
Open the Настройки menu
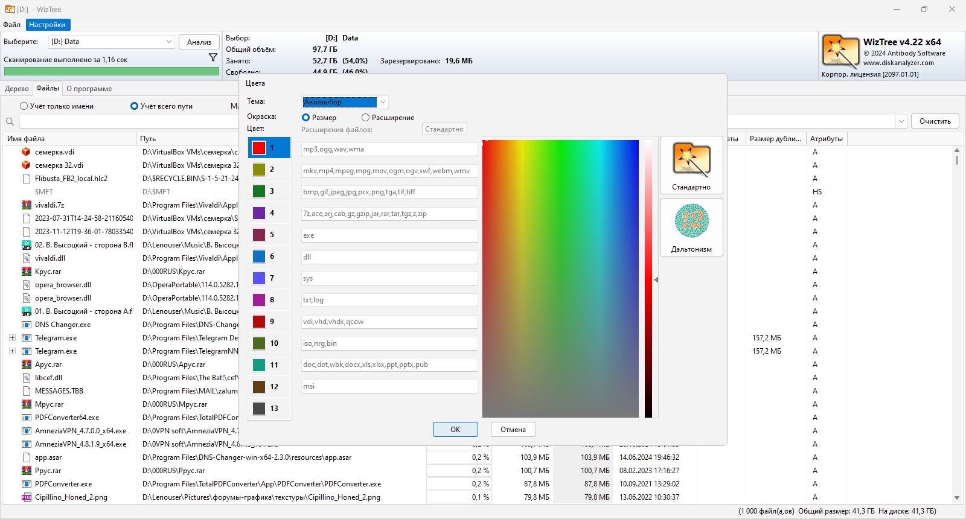tap(47, 25)
